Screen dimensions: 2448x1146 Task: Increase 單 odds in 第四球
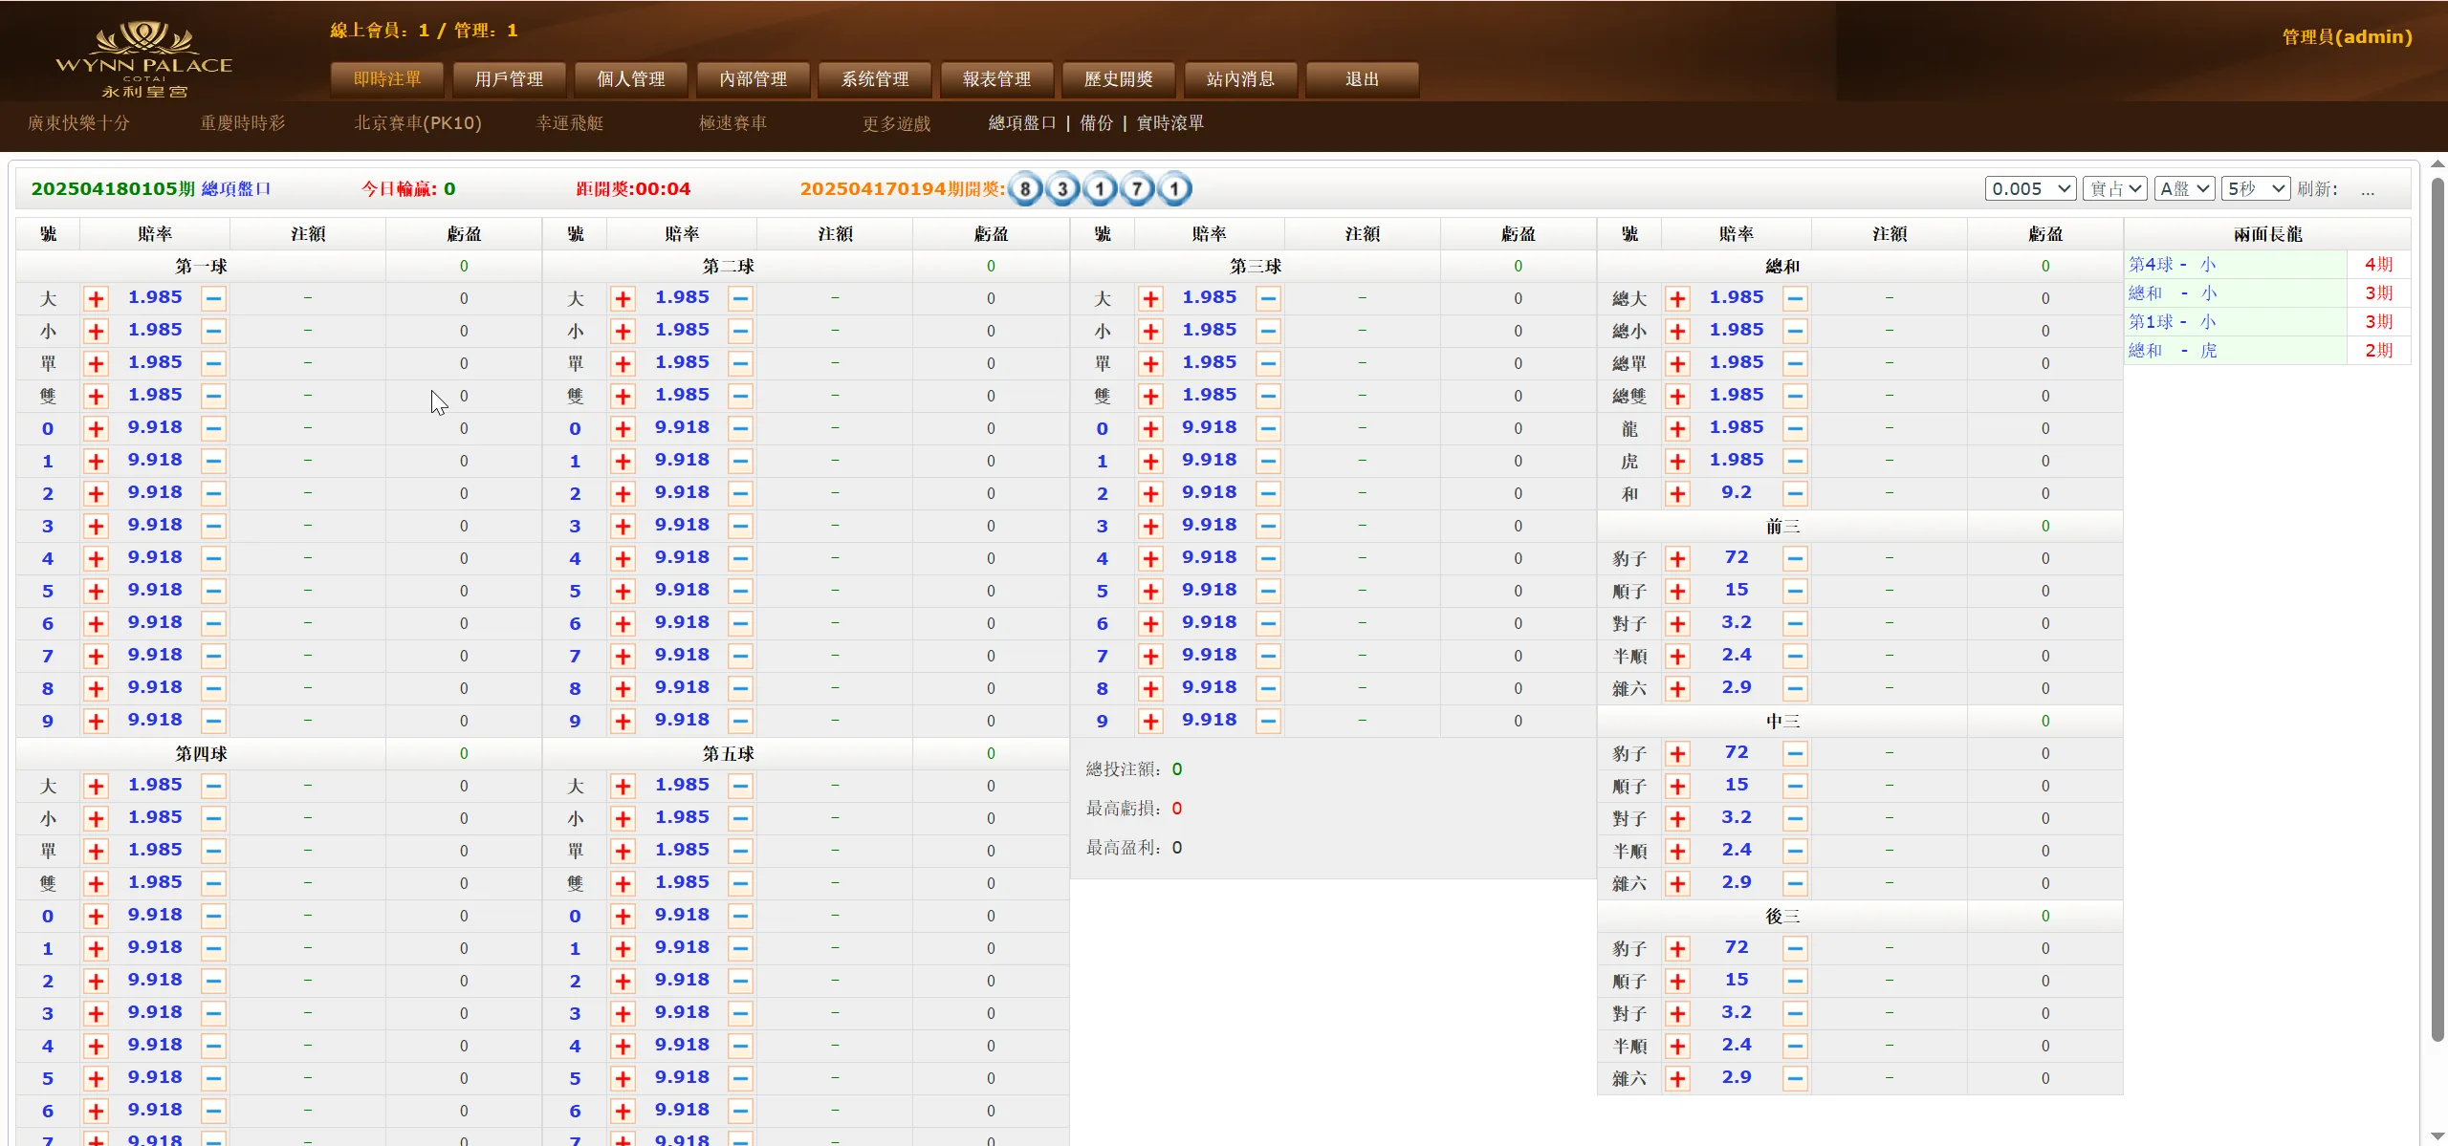pos(96,850)
